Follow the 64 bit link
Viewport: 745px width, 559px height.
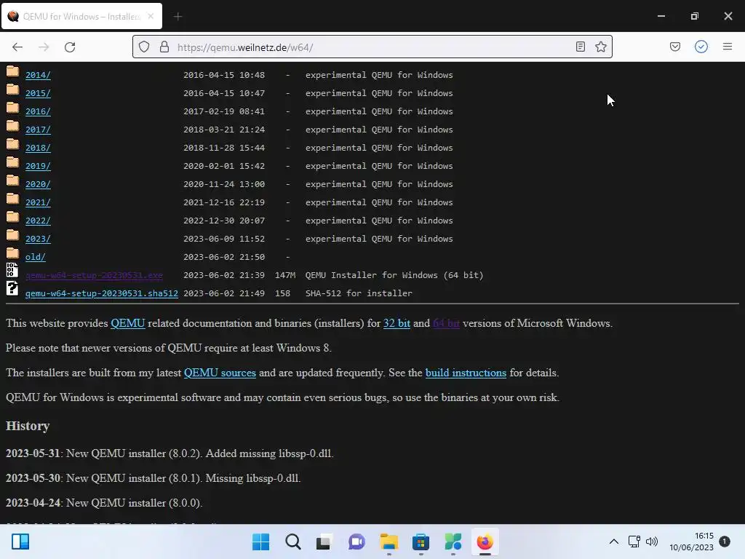(x=446, y=323)
